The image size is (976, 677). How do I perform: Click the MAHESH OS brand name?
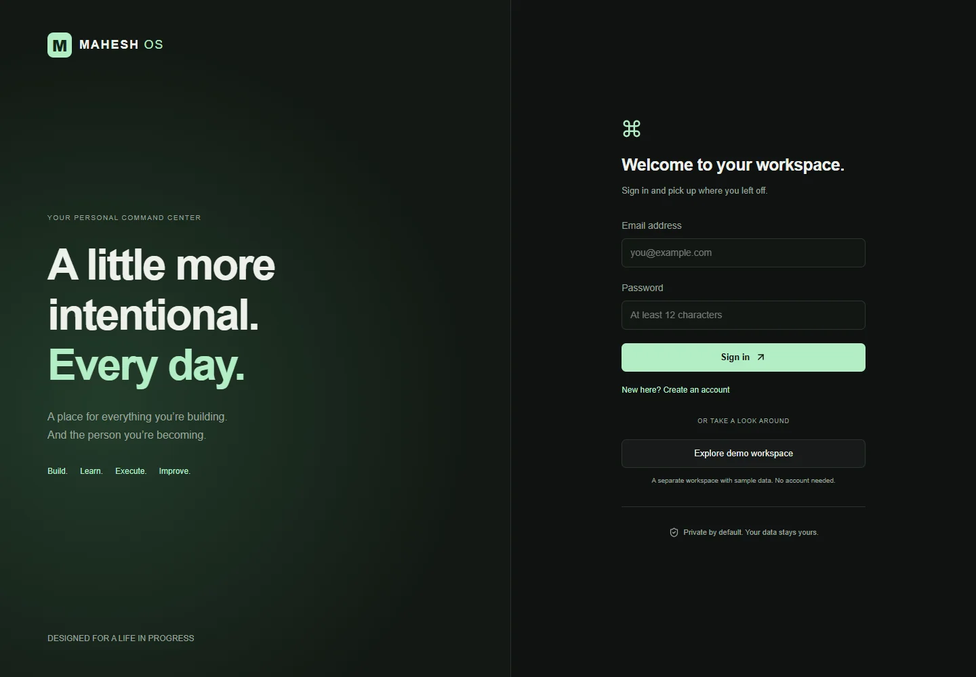121,45
